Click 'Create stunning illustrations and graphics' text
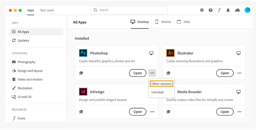This screenshot has height=130, width=256. click(x=194, y=61)
